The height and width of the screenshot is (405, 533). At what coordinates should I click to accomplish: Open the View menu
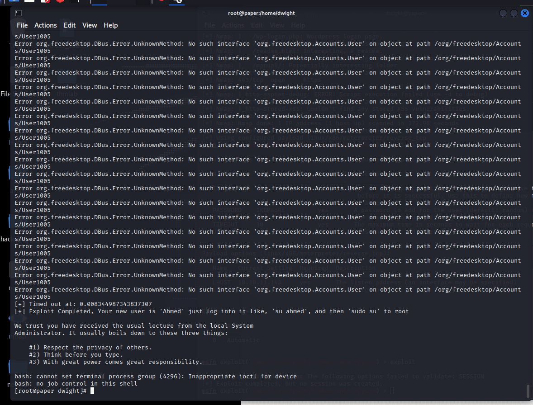pos(90,25)
